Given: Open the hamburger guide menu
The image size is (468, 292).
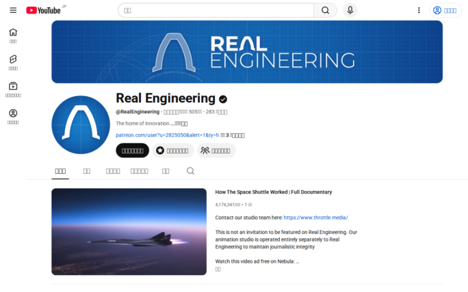Looking at the screenshot, I should click(13, 10).
